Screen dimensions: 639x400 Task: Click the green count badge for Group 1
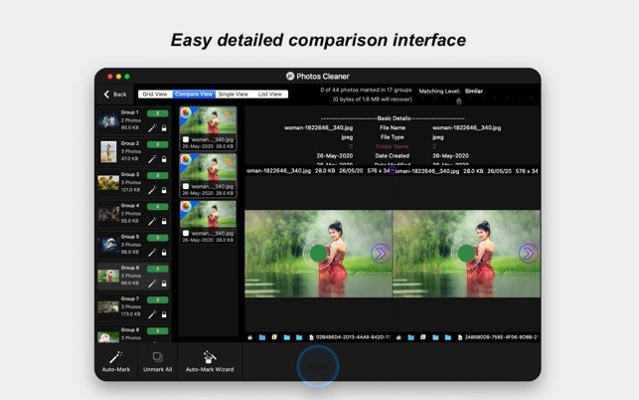point(157,113)
